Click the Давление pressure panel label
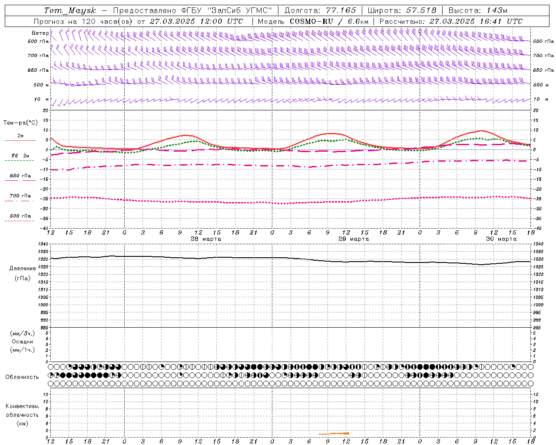 [x=23, y=269]
